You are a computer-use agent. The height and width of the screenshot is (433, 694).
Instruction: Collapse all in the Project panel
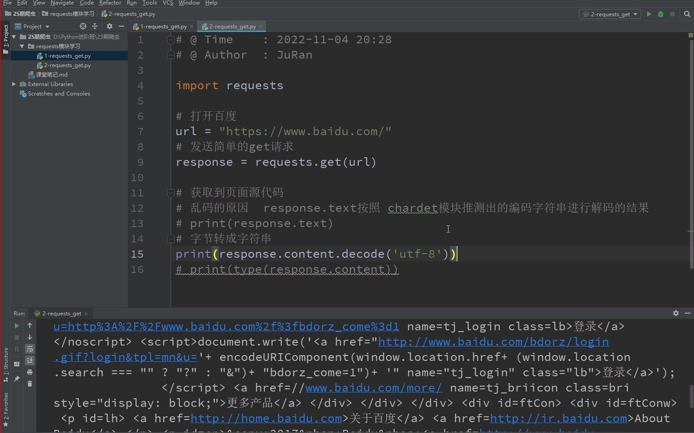[95, 26]
